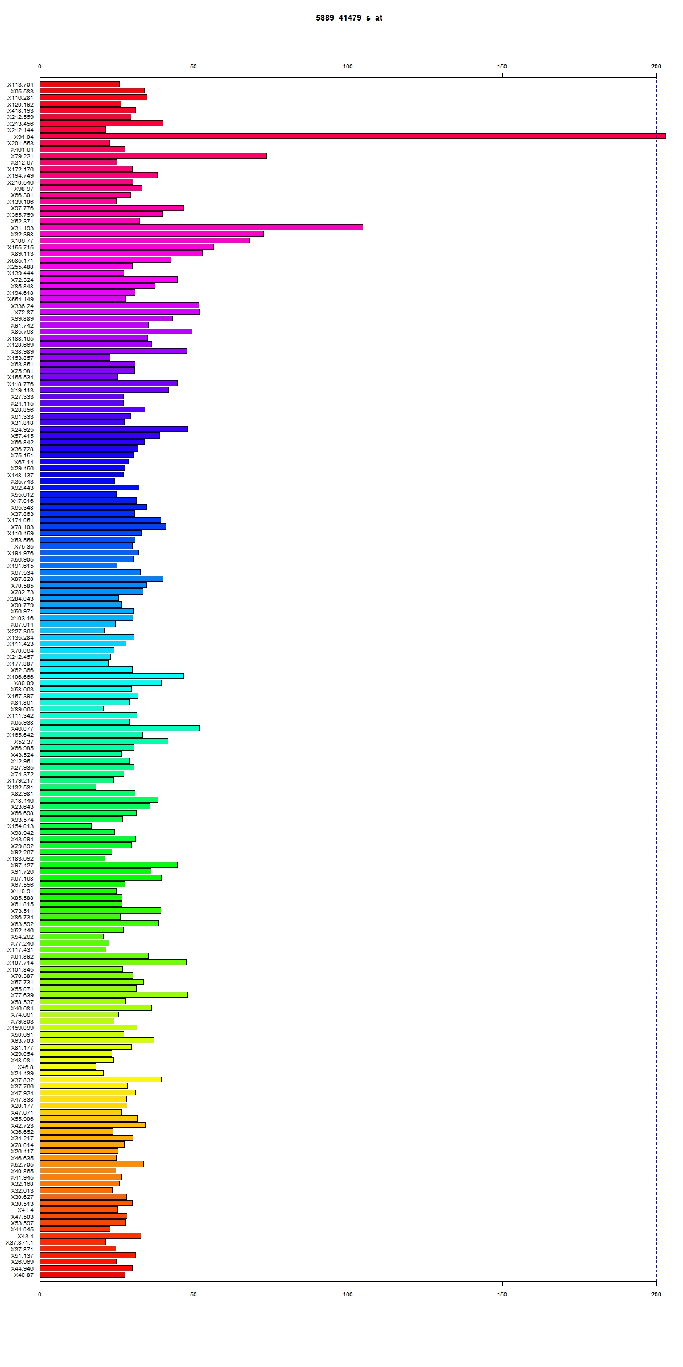The height and width of the screenshot is (1367, 683).
Task: Select the X106.77 label
Action: [22, 240]
